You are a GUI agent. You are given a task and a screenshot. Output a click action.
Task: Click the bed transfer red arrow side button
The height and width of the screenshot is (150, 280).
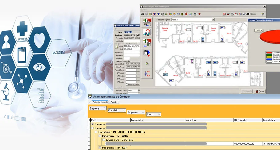147,33
